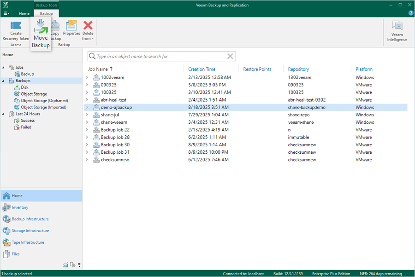Sort by Creation Time column
This screenshot has height=277, width=415.
(x=202, y=69)
